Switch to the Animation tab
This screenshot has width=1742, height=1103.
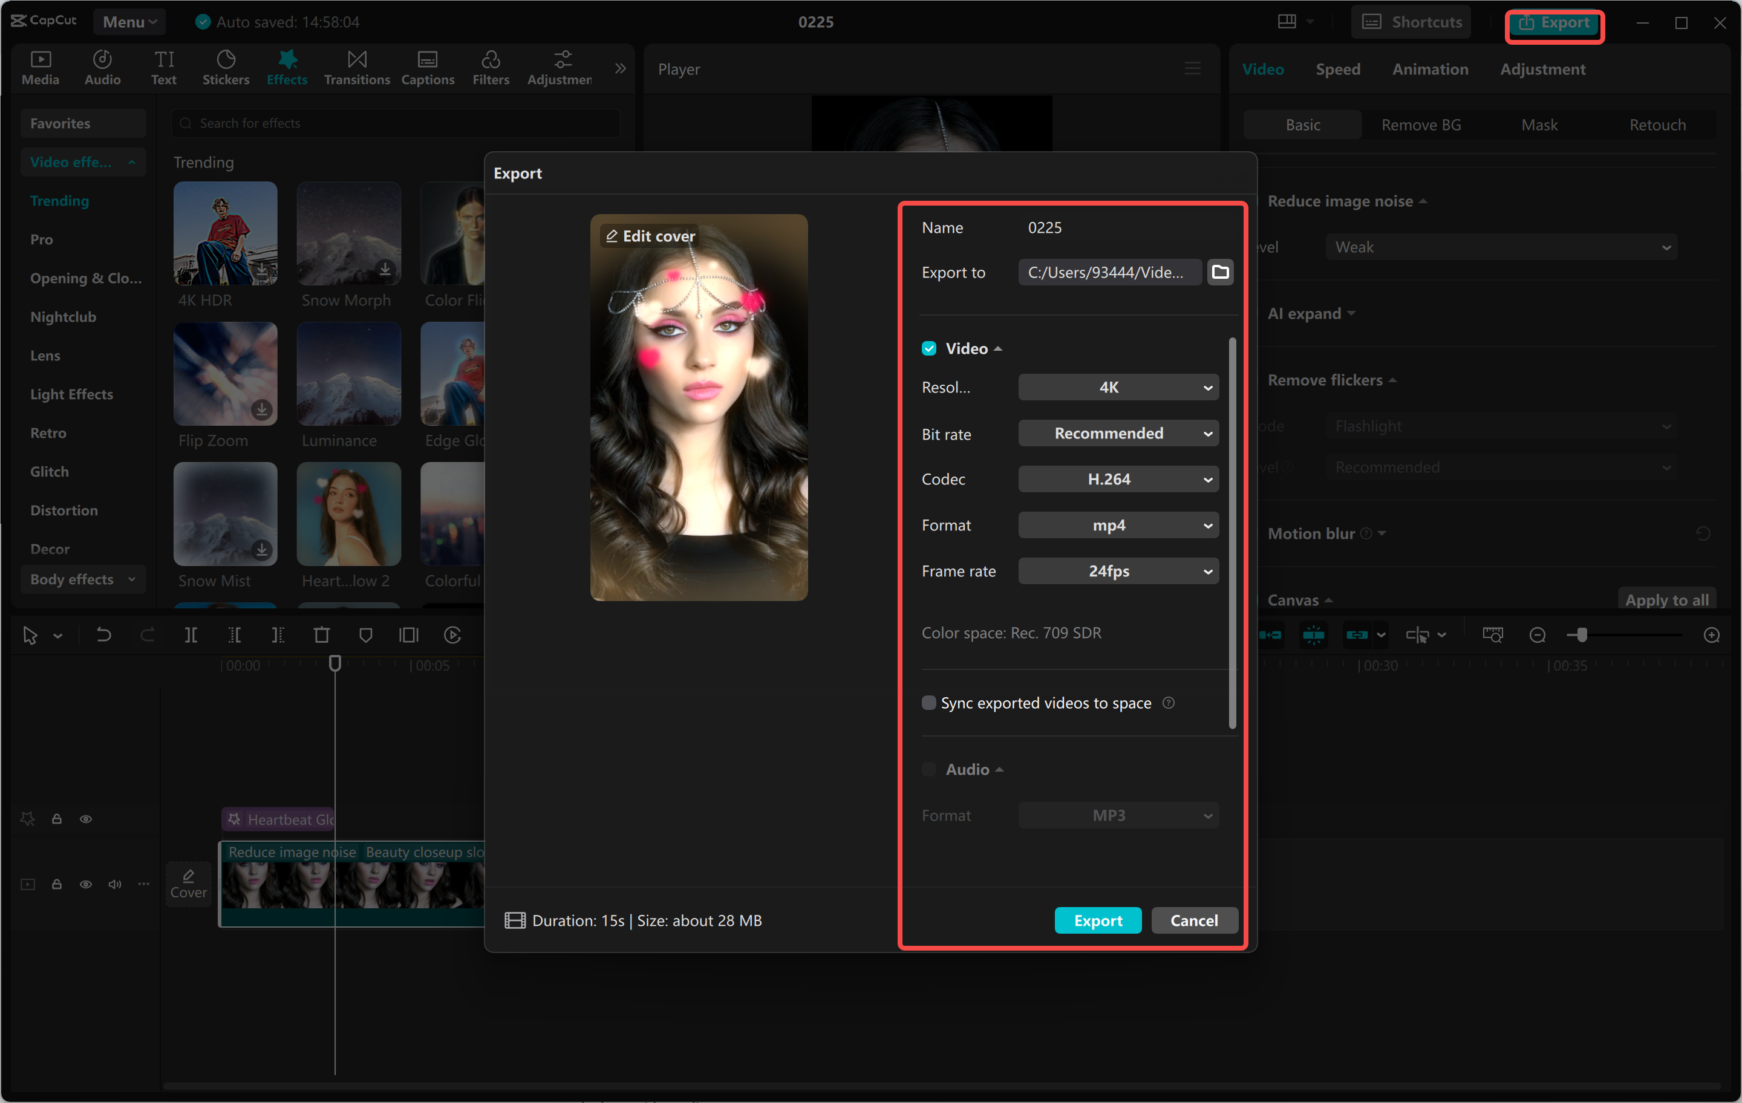coord(1429,70)
